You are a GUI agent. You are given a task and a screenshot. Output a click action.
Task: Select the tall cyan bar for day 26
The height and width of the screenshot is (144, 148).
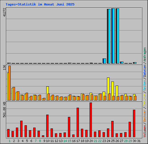[118, 36]
